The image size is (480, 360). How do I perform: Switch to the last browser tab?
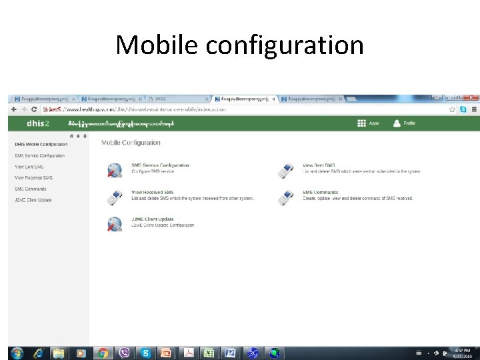click(x=311, y=99)
